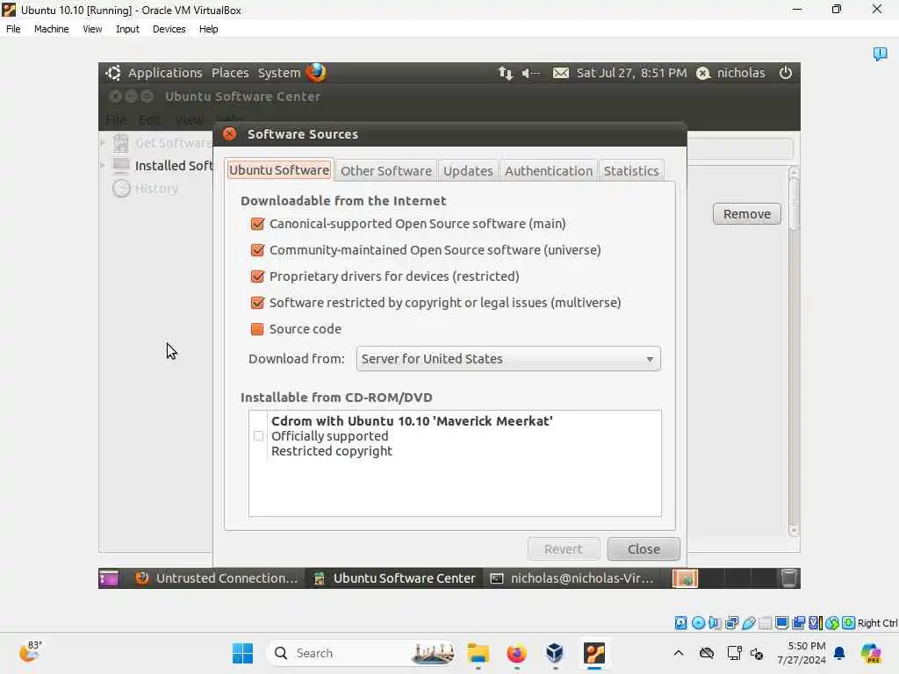Click the Software Center vertical scrollbar

click(794, 351)
